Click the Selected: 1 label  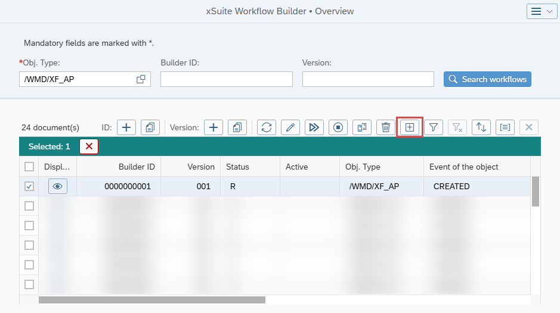tap(49, 146)
